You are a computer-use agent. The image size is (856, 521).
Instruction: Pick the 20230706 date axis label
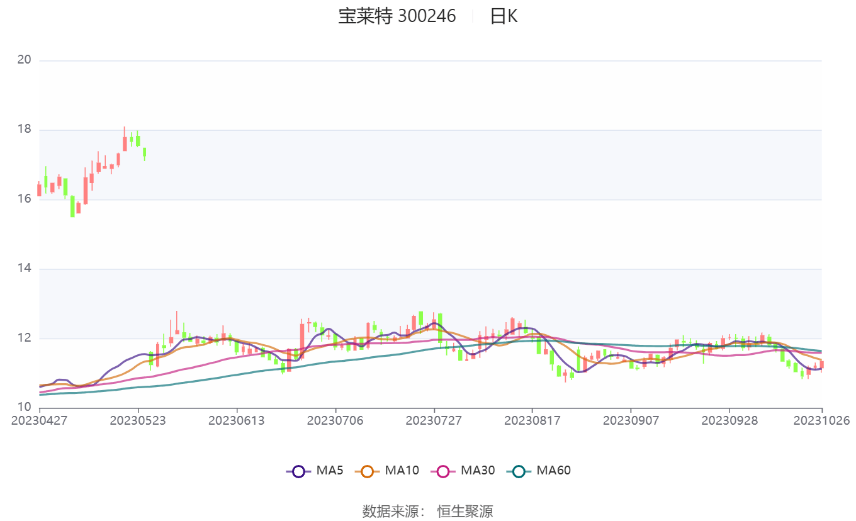335,420
